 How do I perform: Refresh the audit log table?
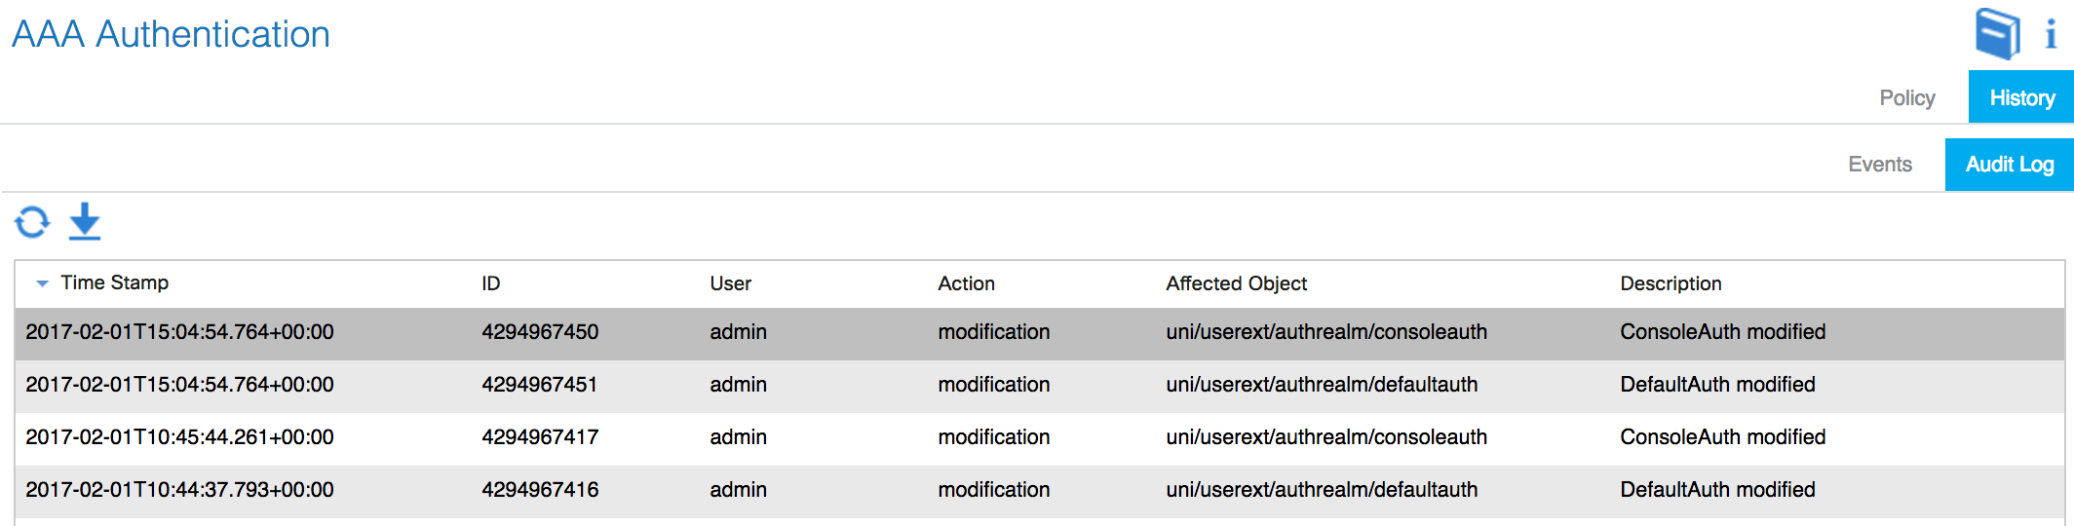32,222
